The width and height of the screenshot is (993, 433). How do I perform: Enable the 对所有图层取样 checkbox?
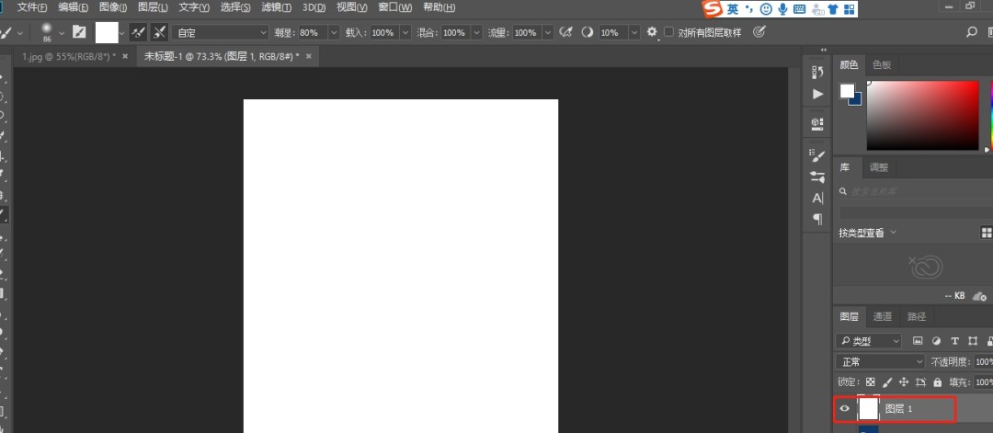[x=669, y=32]
